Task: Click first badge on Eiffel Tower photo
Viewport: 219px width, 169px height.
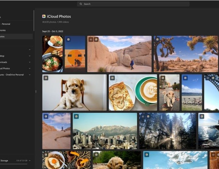Action: pos(208,78)
